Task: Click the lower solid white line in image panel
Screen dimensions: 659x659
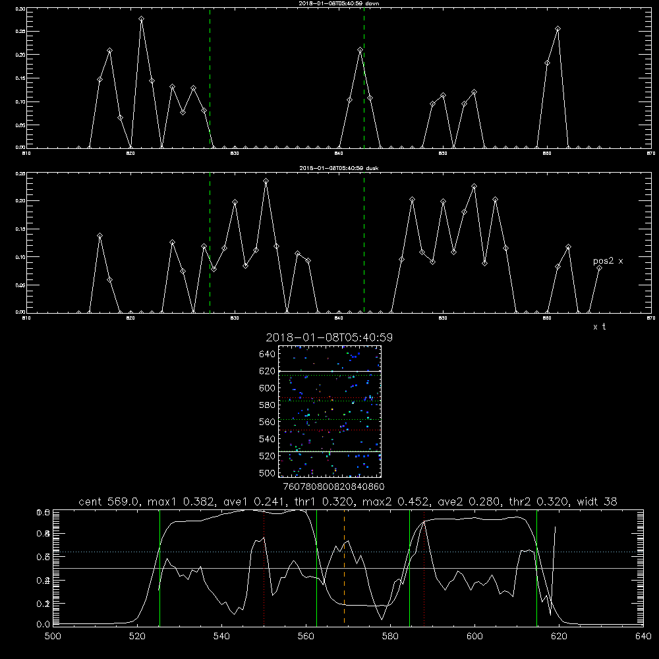Action: coord(329,451)
